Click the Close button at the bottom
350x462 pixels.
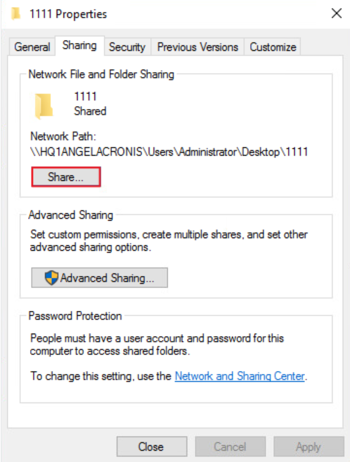[x=151, y=447]
